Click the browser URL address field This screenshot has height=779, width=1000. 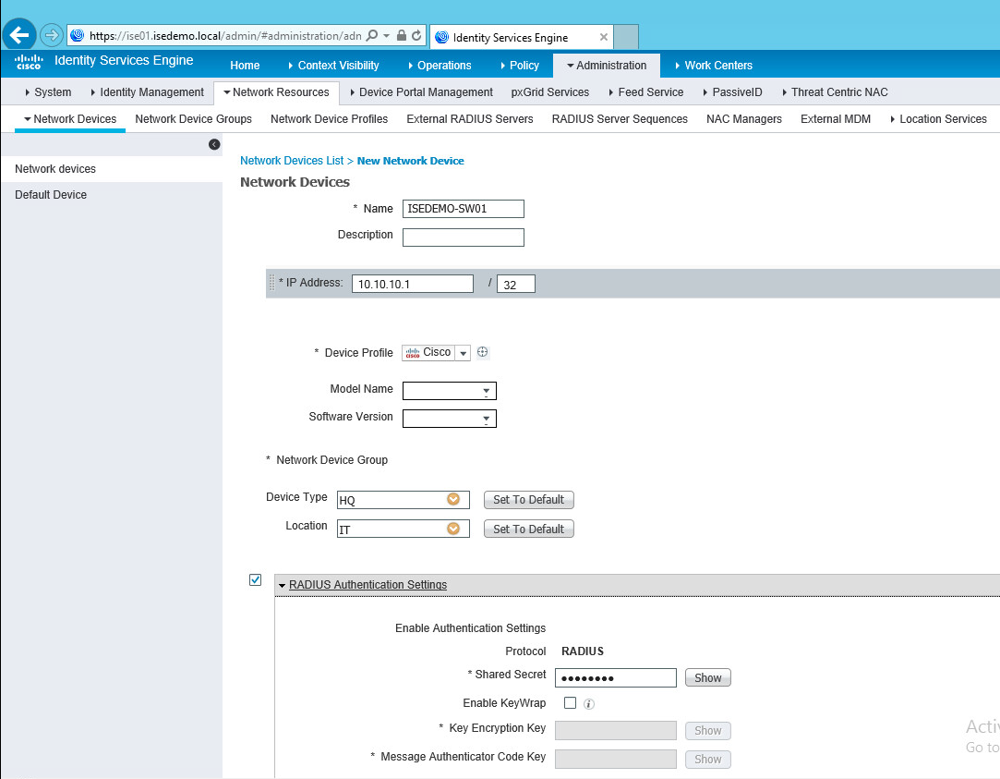225,36
